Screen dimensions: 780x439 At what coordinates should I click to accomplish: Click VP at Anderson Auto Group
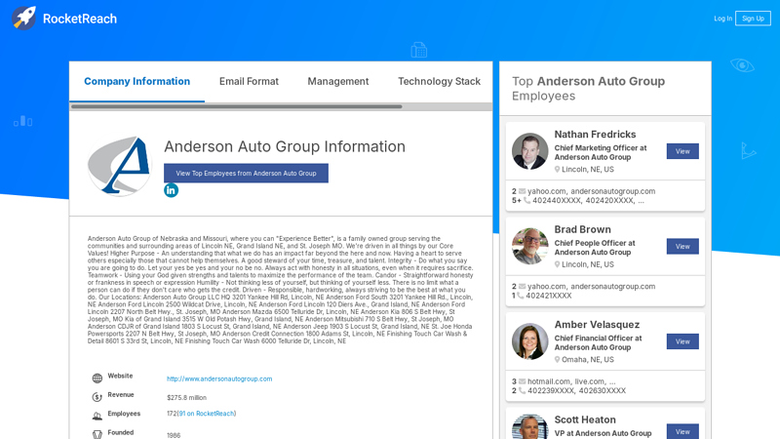[x=603, y=433]
